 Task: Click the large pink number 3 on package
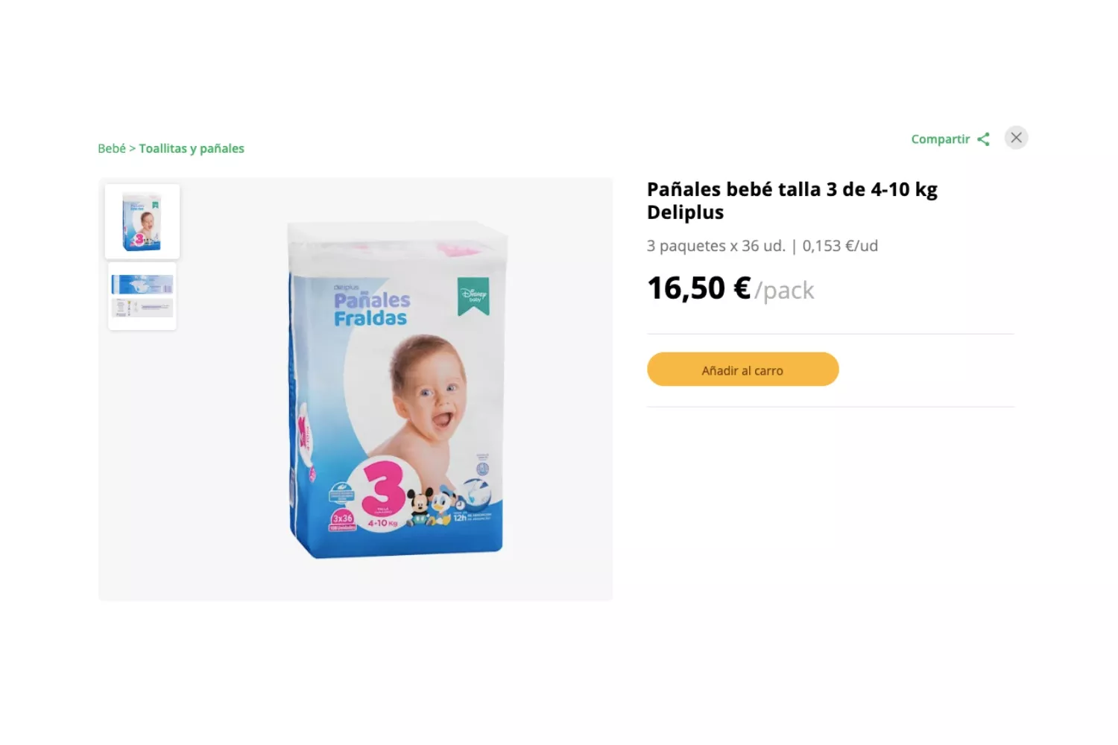pos(382,489)
